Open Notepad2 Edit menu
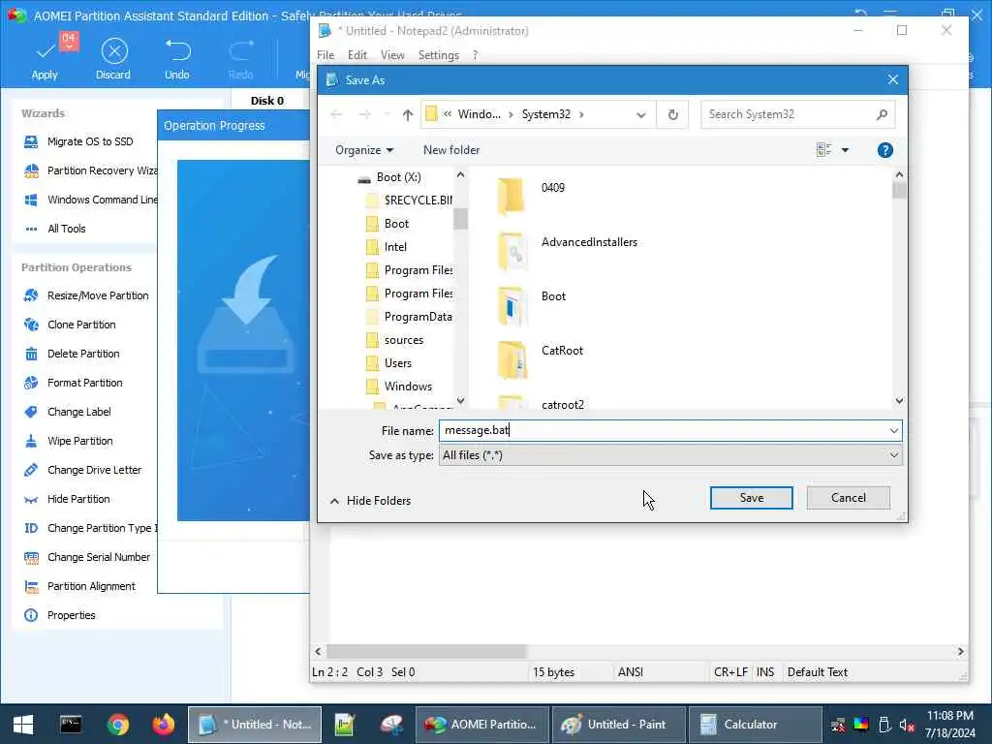Viewport: 992px width, 744px height. tap(357, 55)
